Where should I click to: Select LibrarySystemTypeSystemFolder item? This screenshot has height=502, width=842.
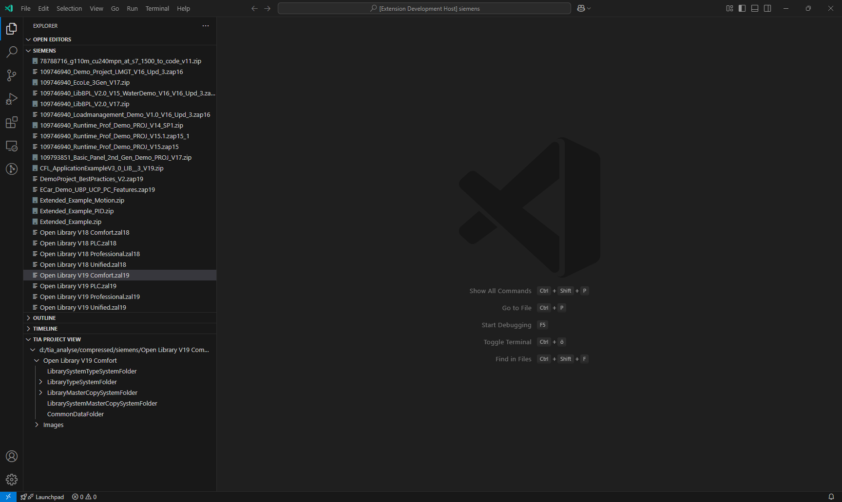coord(120,372)
